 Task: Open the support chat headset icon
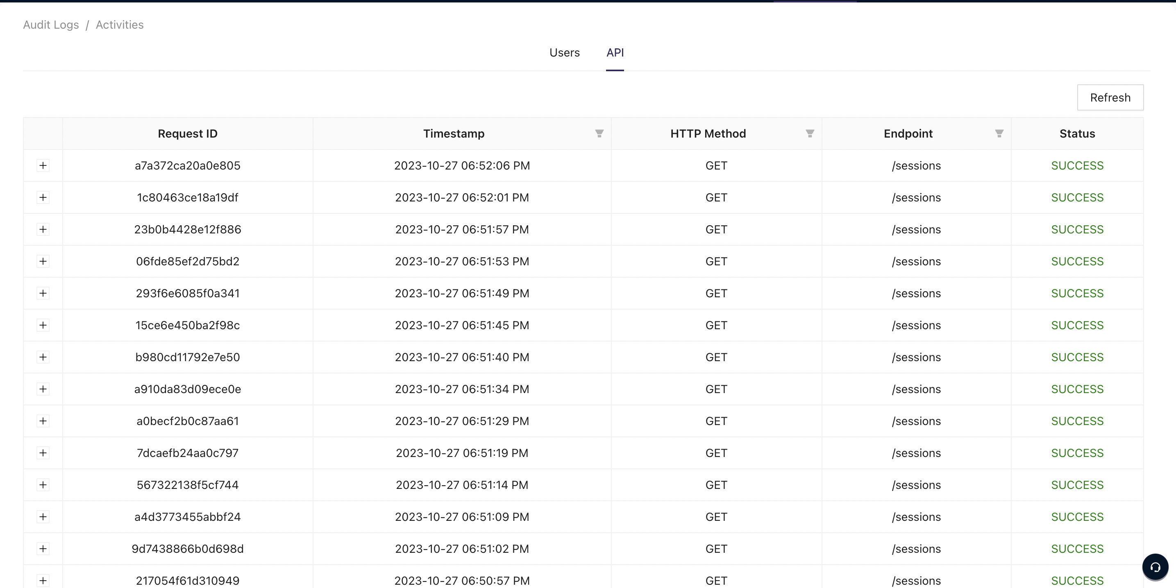click(x=1155, y=567)
